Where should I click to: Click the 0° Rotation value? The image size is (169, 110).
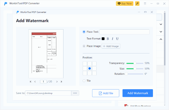coord(146,74)
